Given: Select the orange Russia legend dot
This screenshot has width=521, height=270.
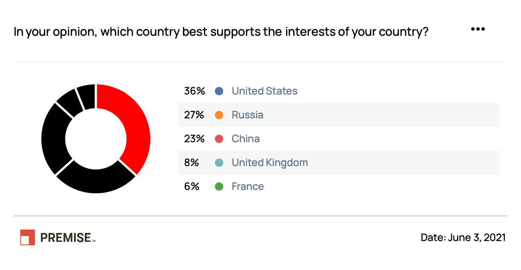Looking at the screenshot, I should 219,115.
